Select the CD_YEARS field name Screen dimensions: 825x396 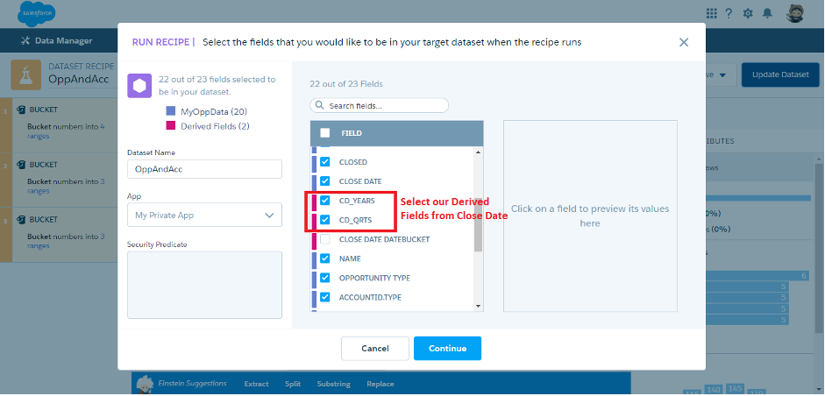pos(357,201)
